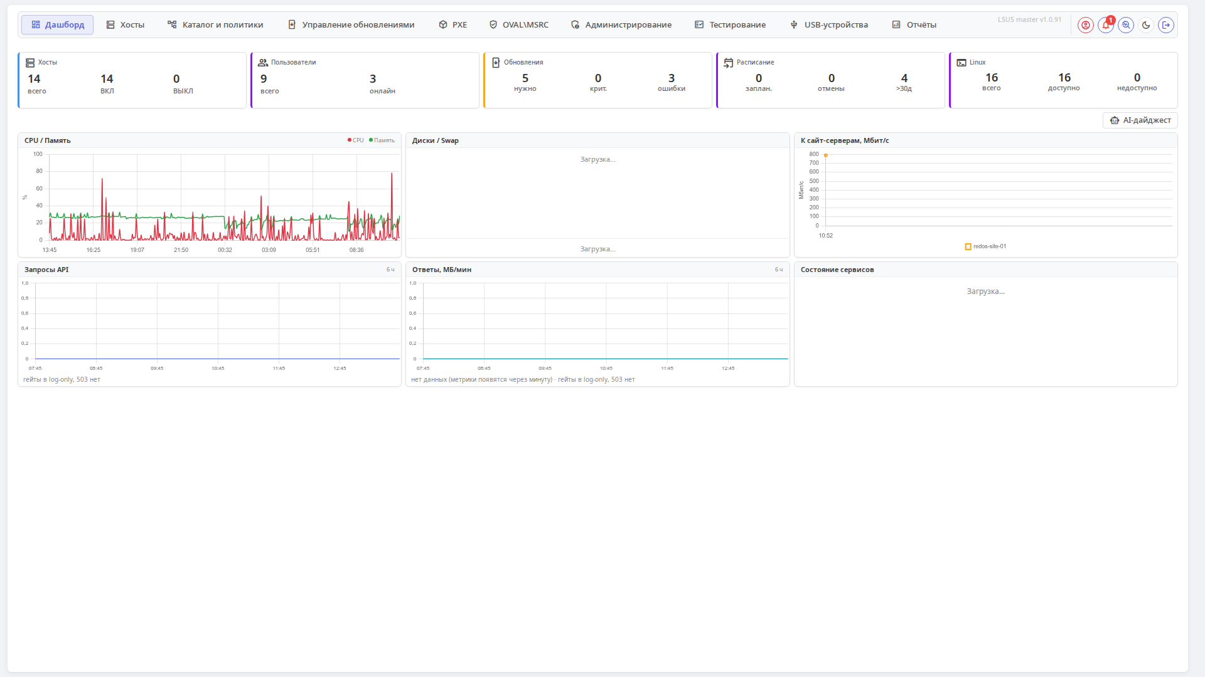Click the Диски / Swap panel title
Screen dimensions: 1205x677
(436, 140)
